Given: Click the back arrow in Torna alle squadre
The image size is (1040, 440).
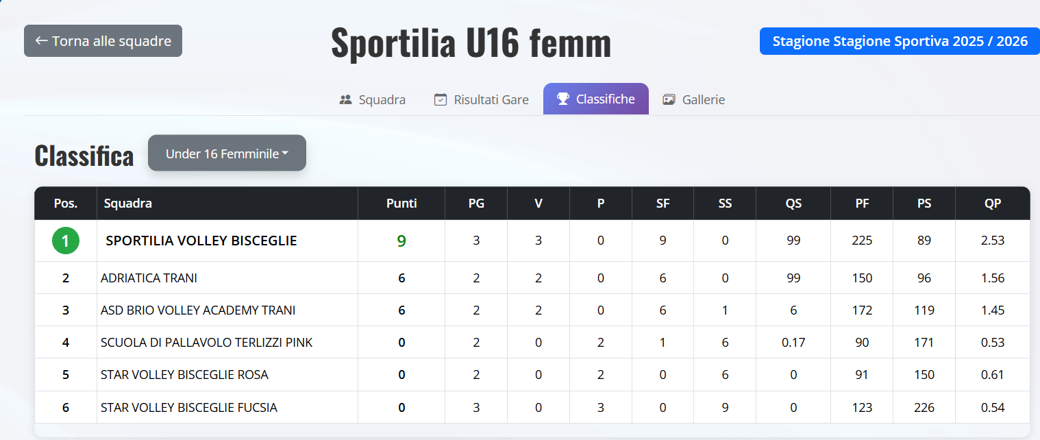Looking at the screenshot, I should pyautogui.click(x=41, y=41).
